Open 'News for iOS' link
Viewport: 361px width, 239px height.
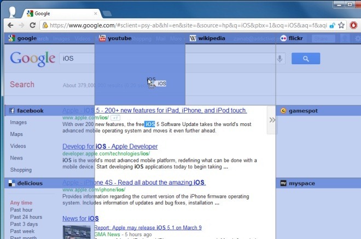80,218
